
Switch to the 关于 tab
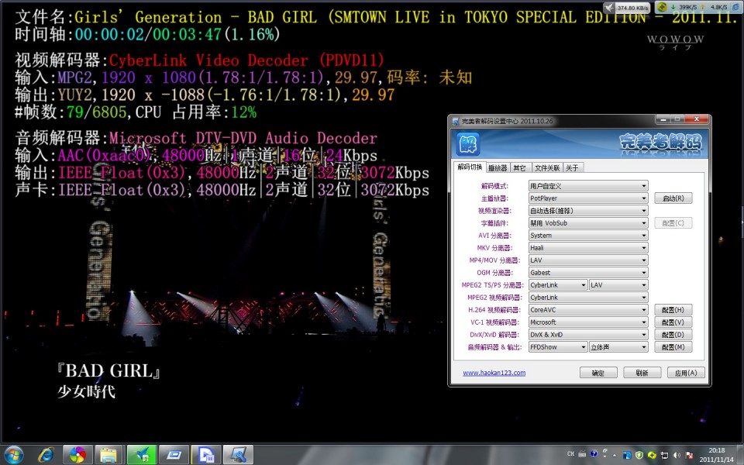click(573, 168)
